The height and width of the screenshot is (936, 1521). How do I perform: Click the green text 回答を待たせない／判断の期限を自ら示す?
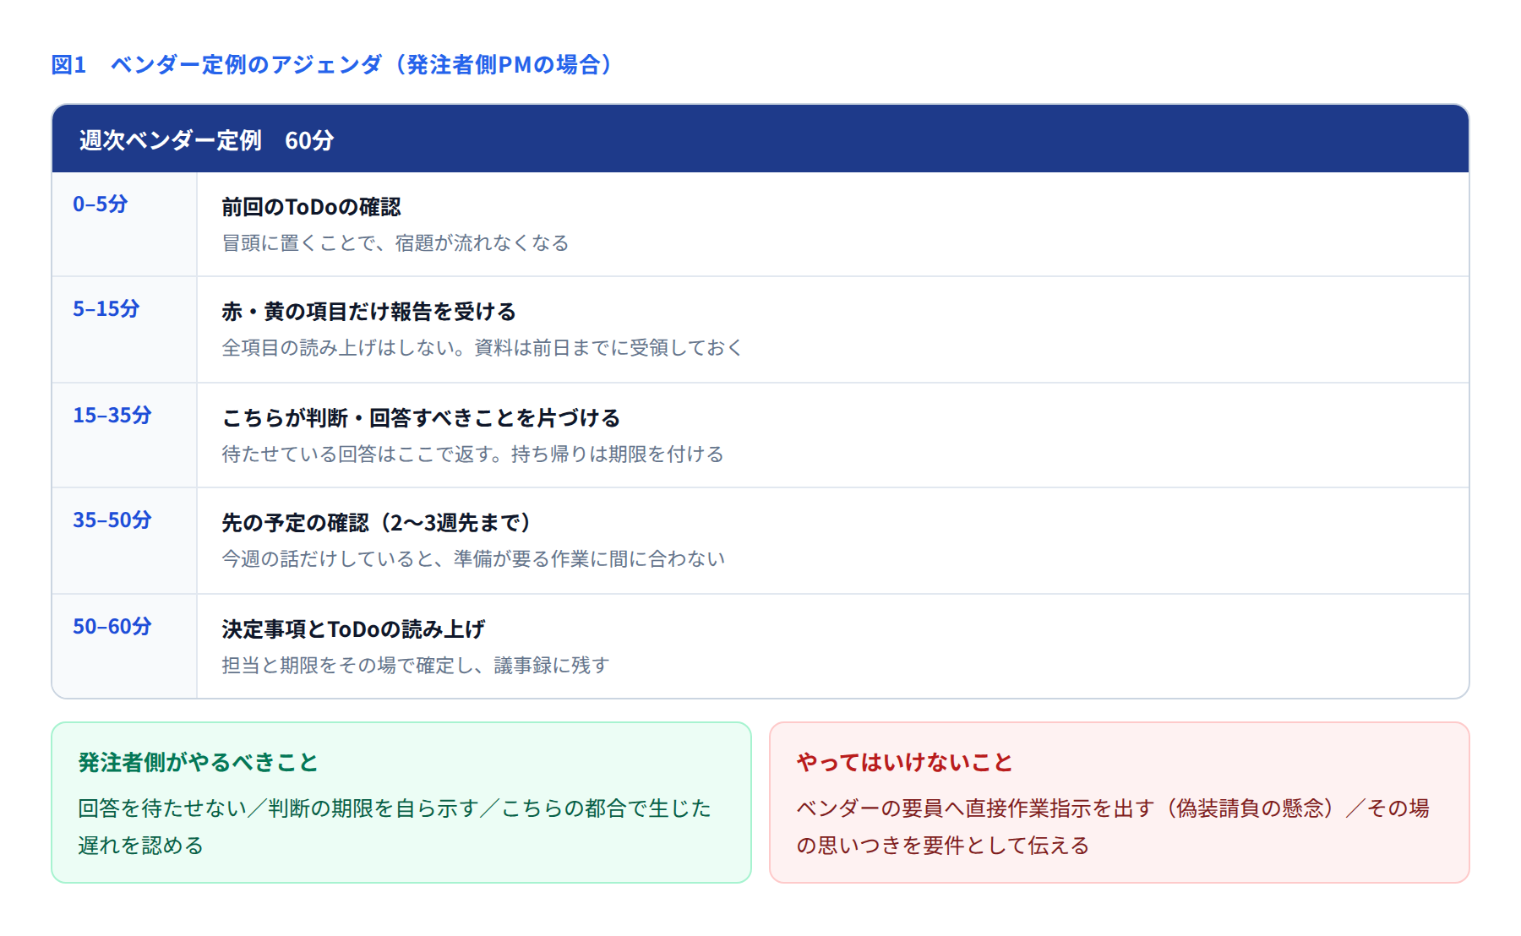278,808
